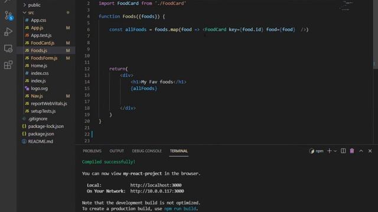Viewport: 378px width, 212px height.
Task: Kill the terminal with trash icon
Action: pos(352,151)
